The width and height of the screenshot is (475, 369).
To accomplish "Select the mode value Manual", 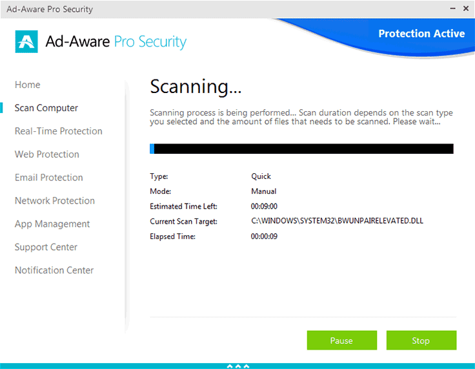I will point(263,191).
